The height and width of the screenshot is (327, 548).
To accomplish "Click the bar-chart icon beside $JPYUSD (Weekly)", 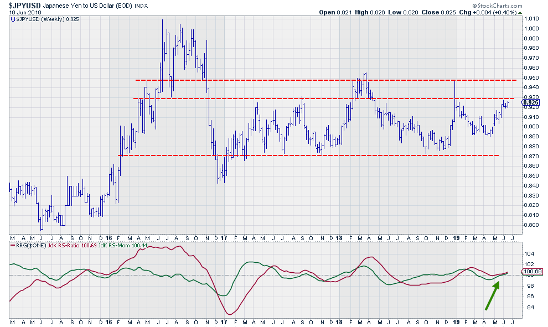I will [x=12, y=19].
